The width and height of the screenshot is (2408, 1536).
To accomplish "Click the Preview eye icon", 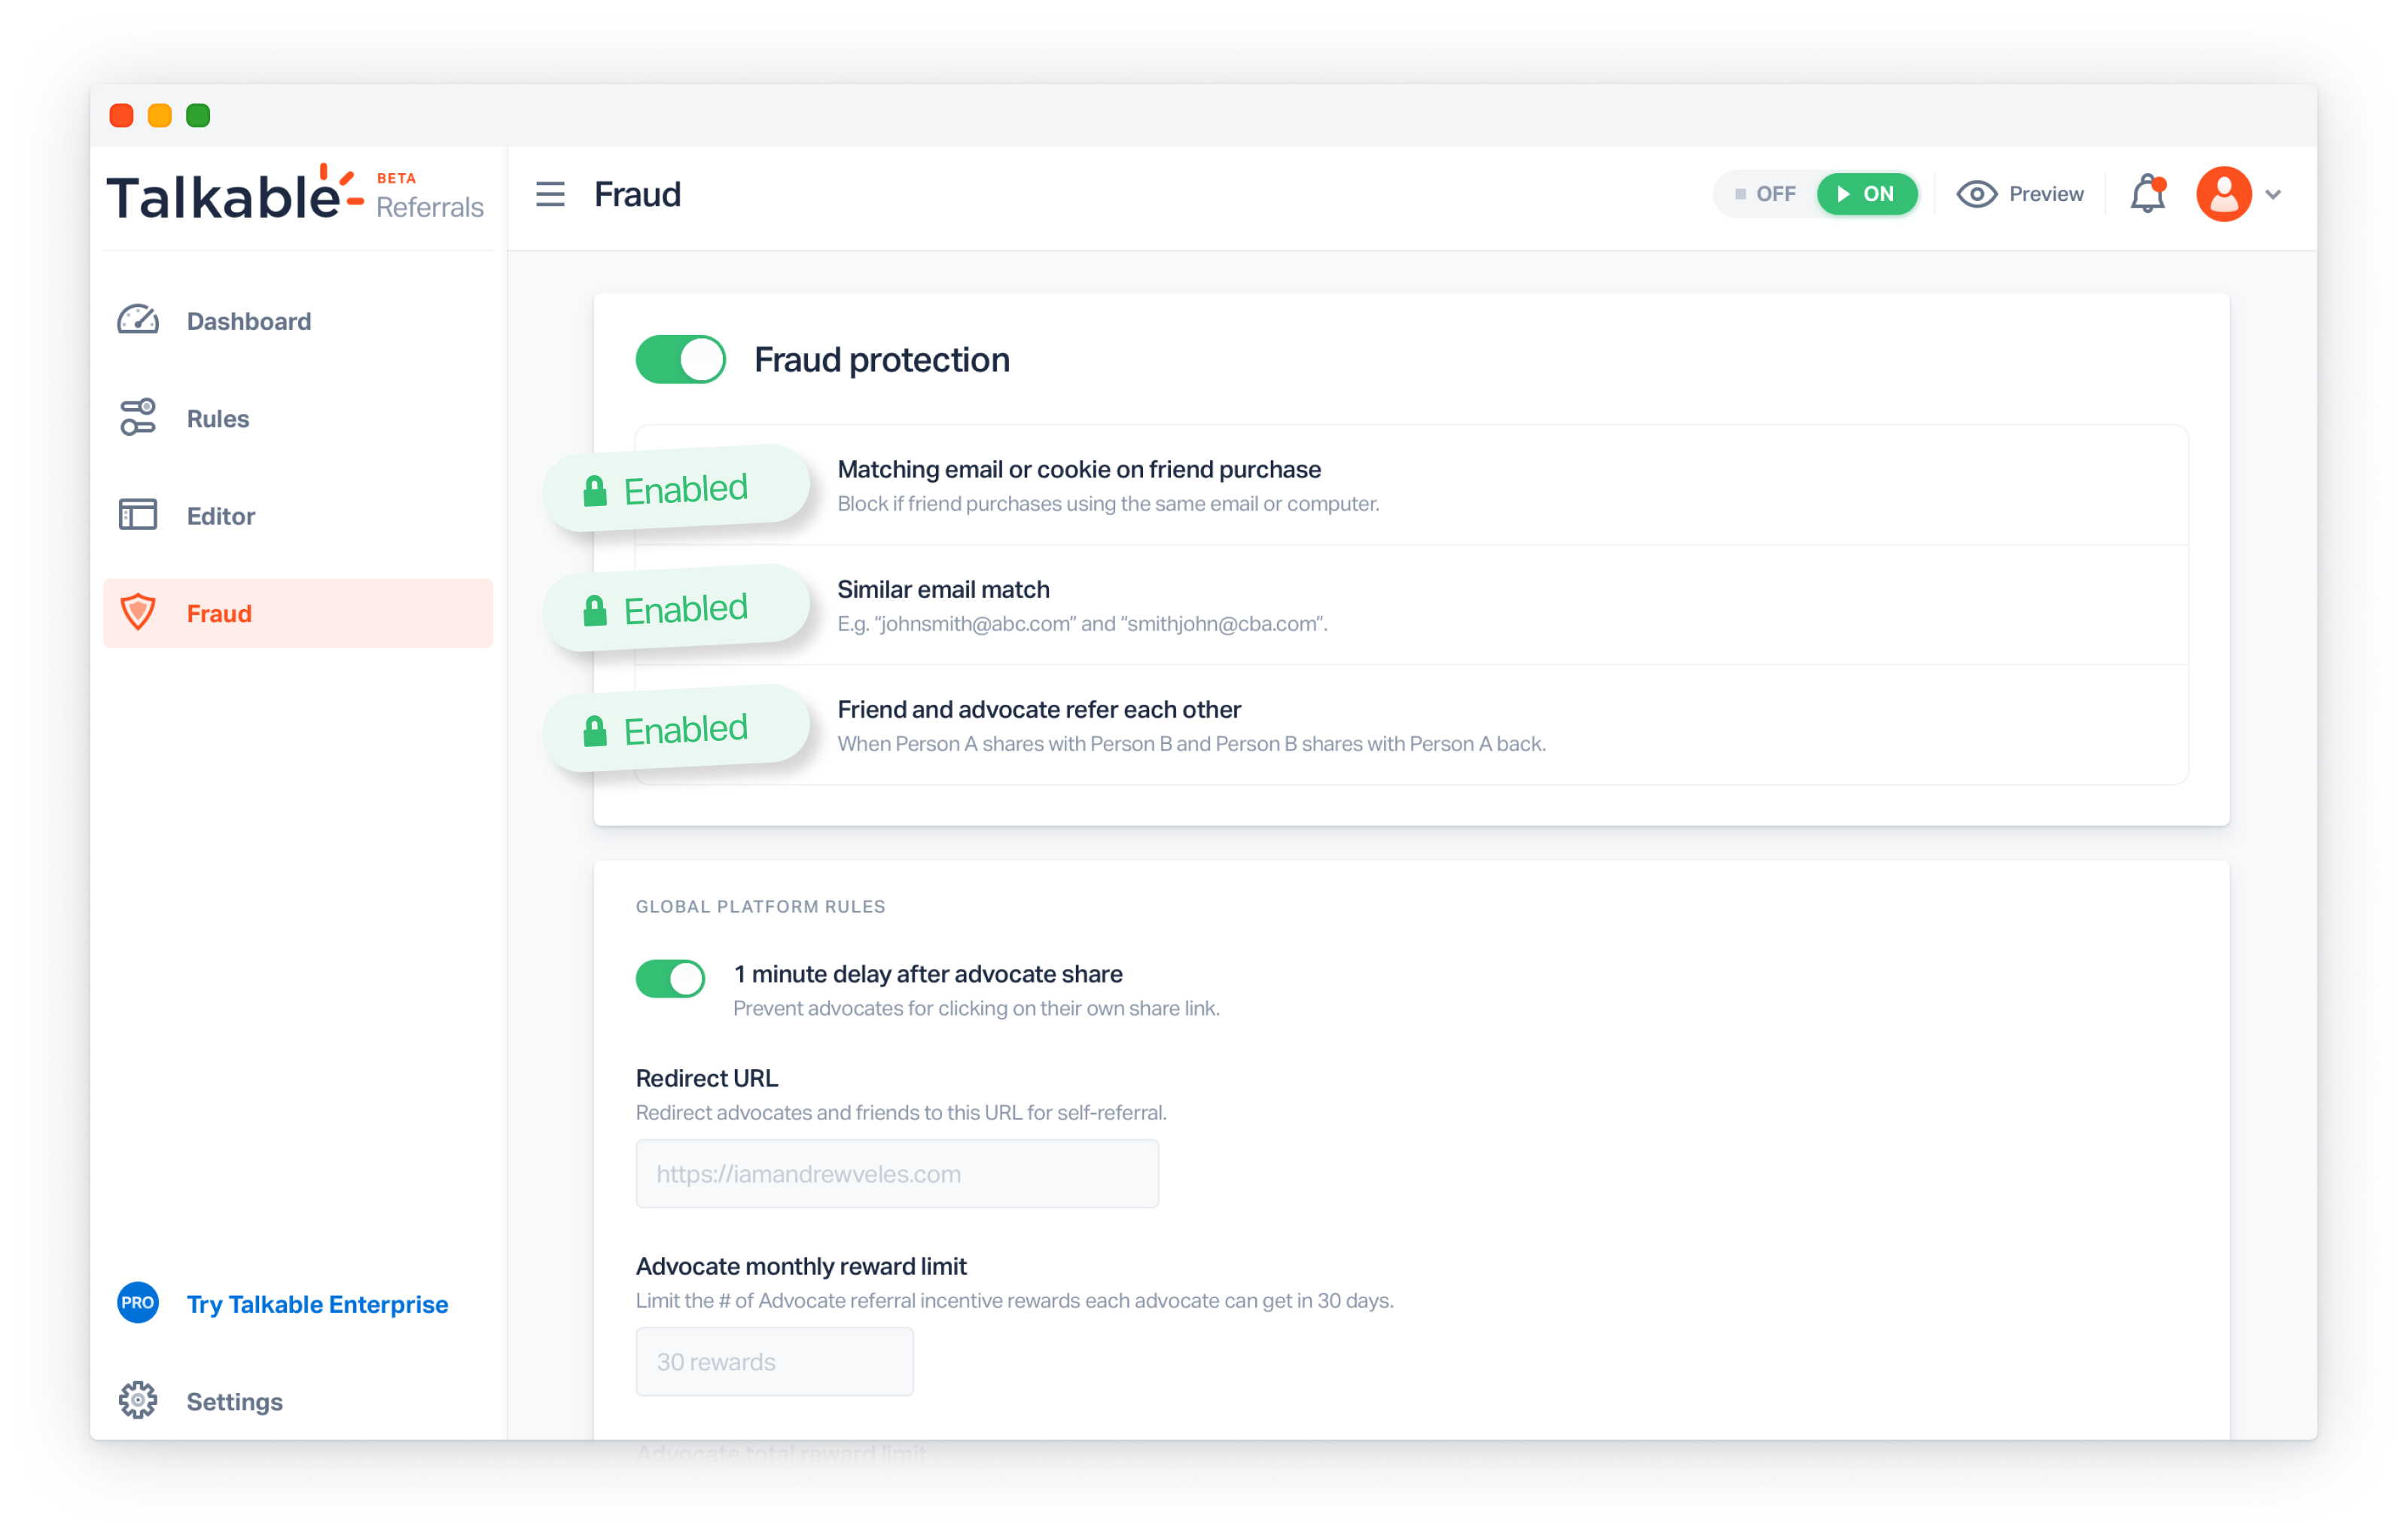I will click(1976, 194).
